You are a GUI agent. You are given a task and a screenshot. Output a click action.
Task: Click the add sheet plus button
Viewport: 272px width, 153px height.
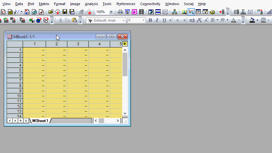20,121
